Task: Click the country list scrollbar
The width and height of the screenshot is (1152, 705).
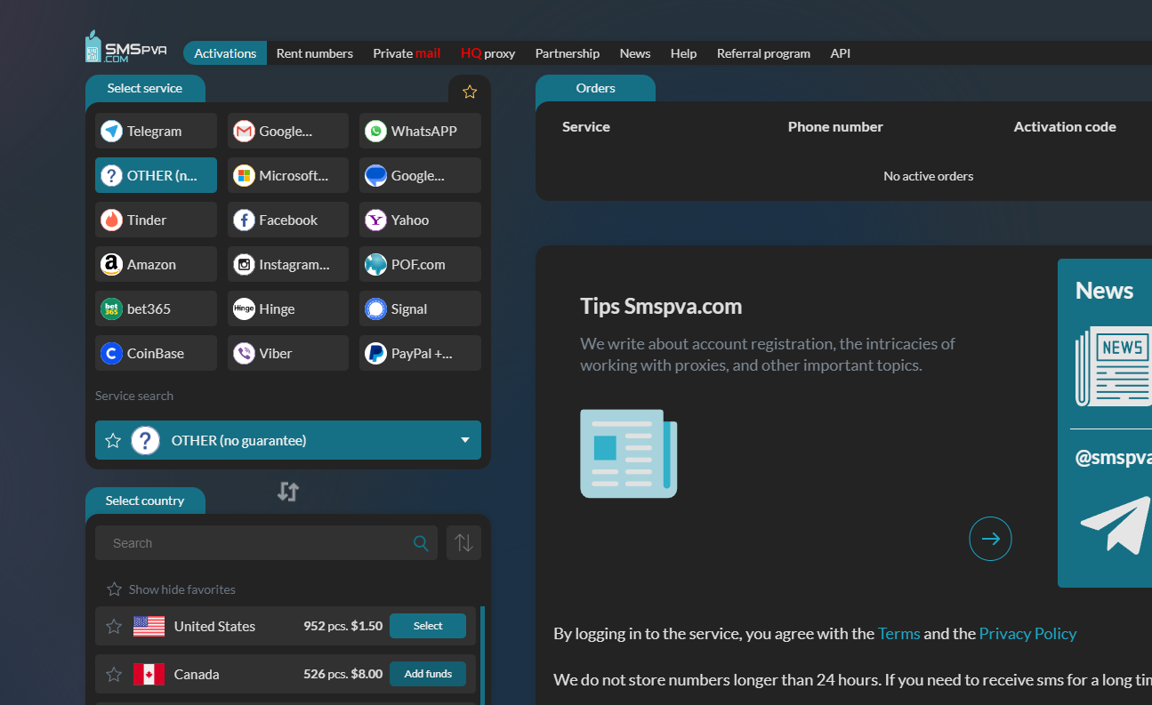Action: coord(482,655)
